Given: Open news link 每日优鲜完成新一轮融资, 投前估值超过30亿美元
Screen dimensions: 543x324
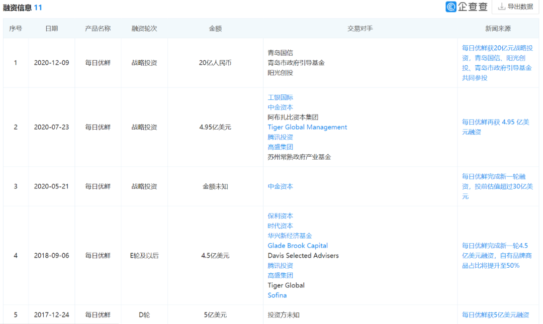Looking at the screenshot, I should pyautogui.click(x=497, y=186).
